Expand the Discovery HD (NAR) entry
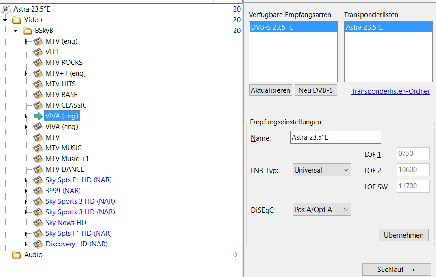This screenshot has height=277, width=436. [26, 244]
